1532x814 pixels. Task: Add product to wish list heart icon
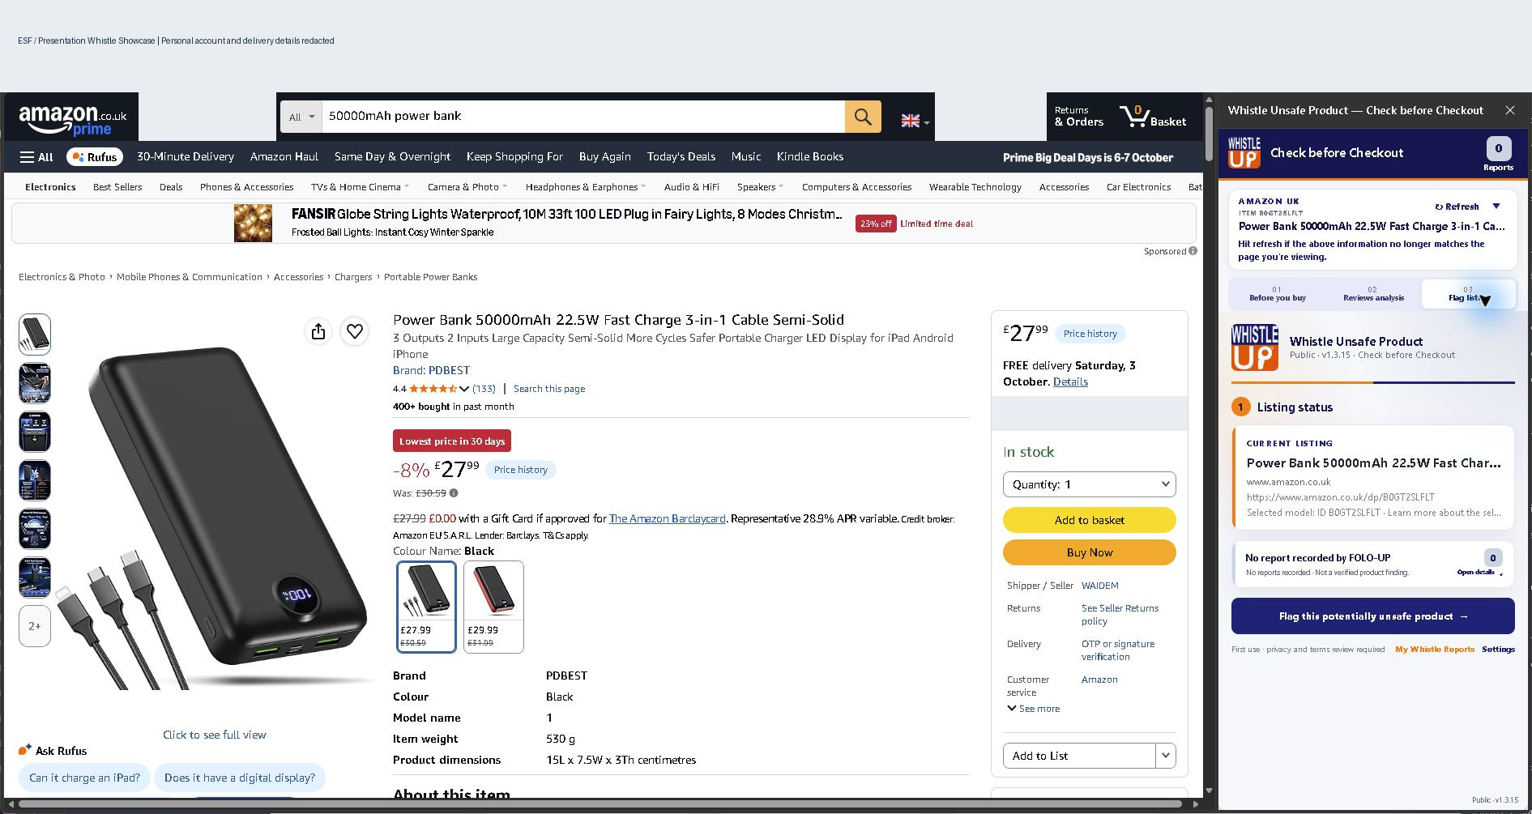355,331
